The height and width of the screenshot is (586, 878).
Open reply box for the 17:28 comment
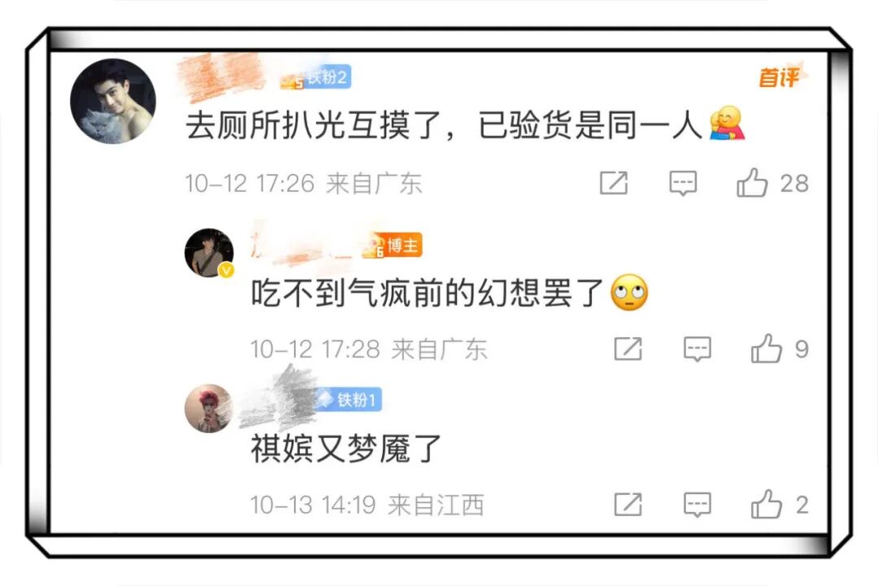click(698, 349)
